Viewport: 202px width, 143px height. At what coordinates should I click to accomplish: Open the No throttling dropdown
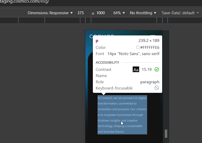[143, 13]
